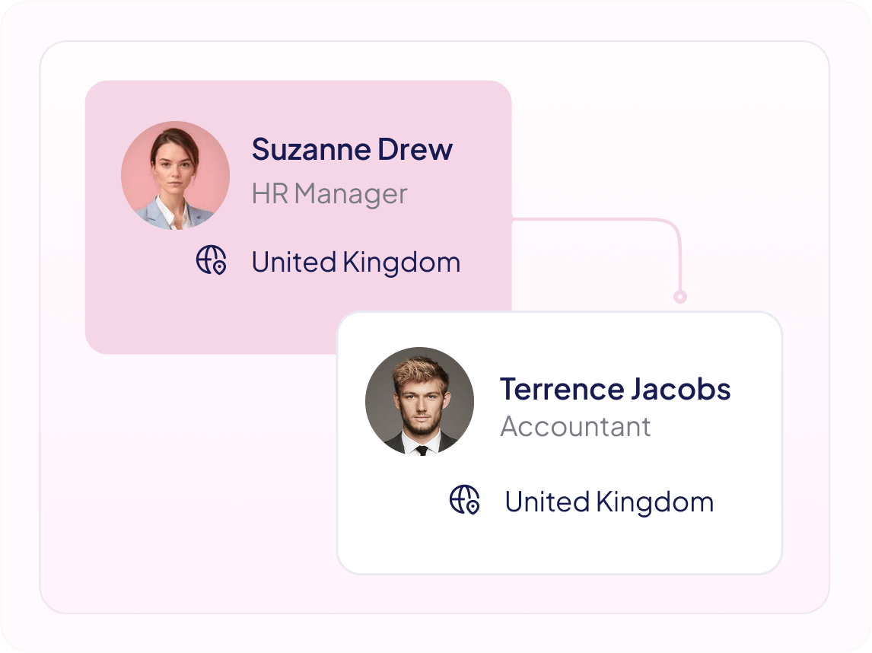Click the HR Manager job title
Screen dimensions: 872x653
click(x=329, y=194)
